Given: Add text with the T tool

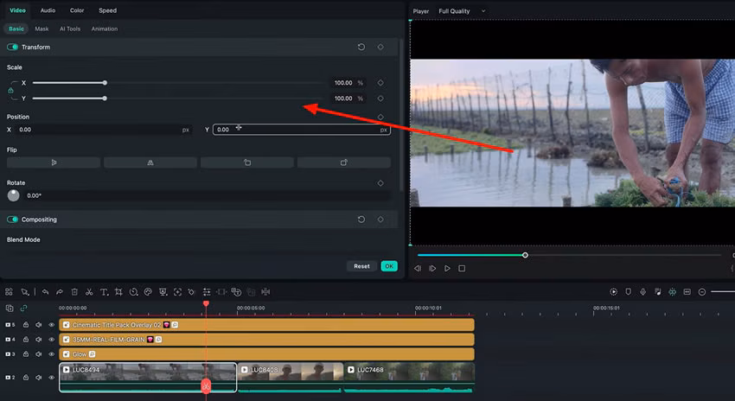Looking at the screenshot, I should click(x=104, y=292).
